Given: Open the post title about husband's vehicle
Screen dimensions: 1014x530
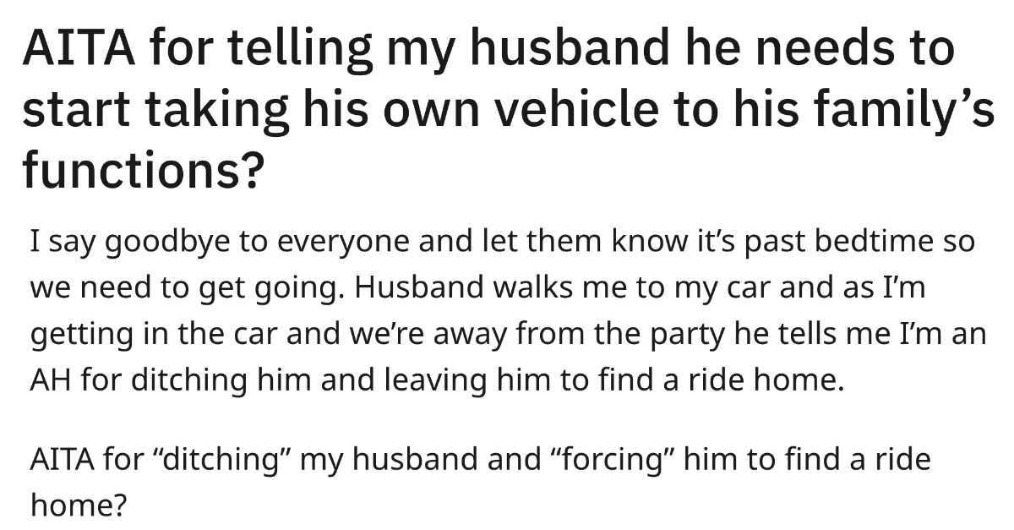Looking at the screenshot, I should point(507,110).
